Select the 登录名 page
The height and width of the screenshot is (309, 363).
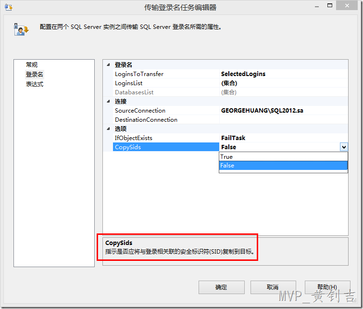point(35,75)
